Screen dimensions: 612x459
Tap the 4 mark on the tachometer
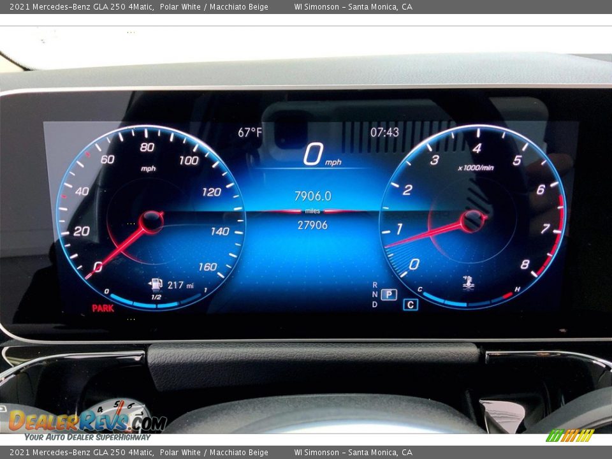(x=477, y=148)
